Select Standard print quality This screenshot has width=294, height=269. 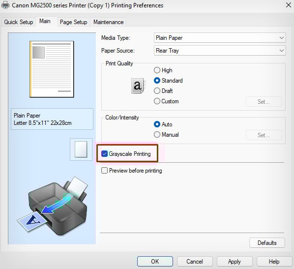point(168,81)
